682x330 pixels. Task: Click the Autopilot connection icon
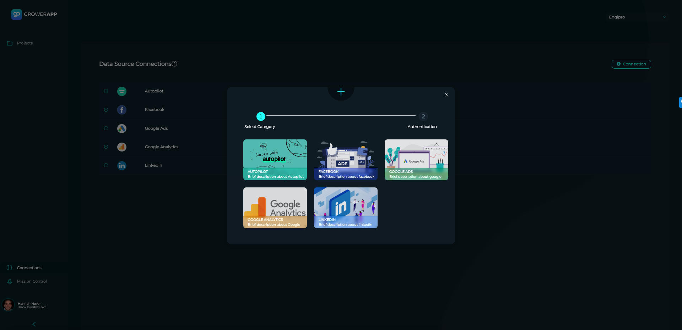pyautogui.click(x=122, y=91)
